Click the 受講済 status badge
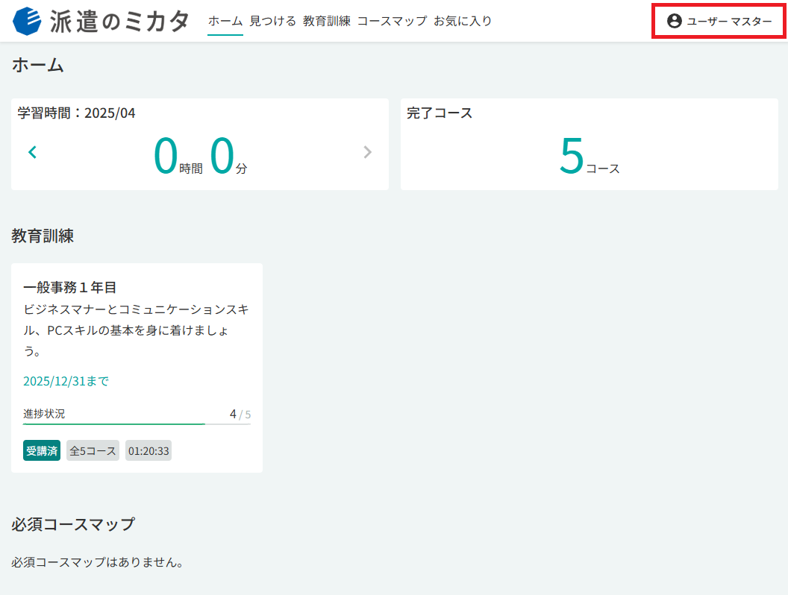 pyautogui.click(x=42, y=450)
